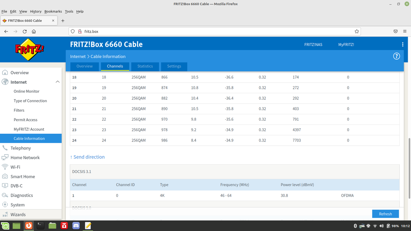Switch to the Statistics tab
The image size is (411, 231).
coord(145,66)
